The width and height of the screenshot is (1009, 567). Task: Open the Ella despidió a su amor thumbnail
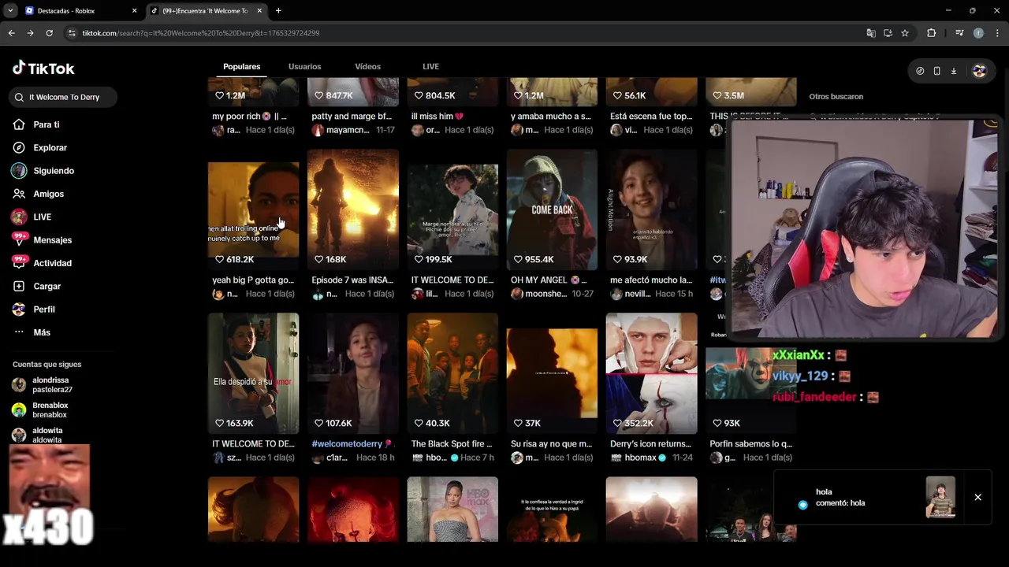coord(253,373)
